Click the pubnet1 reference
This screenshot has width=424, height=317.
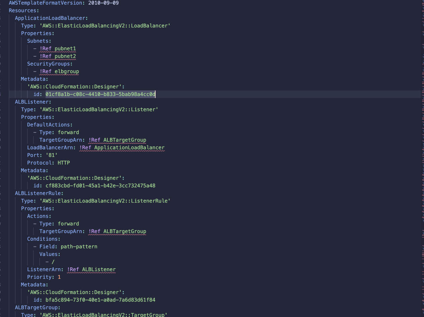point(65,49)
